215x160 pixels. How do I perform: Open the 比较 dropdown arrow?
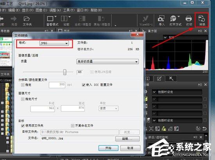click(70, 17)
